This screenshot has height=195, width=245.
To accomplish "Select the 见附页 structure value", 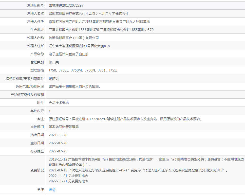I will pos(54,79).
